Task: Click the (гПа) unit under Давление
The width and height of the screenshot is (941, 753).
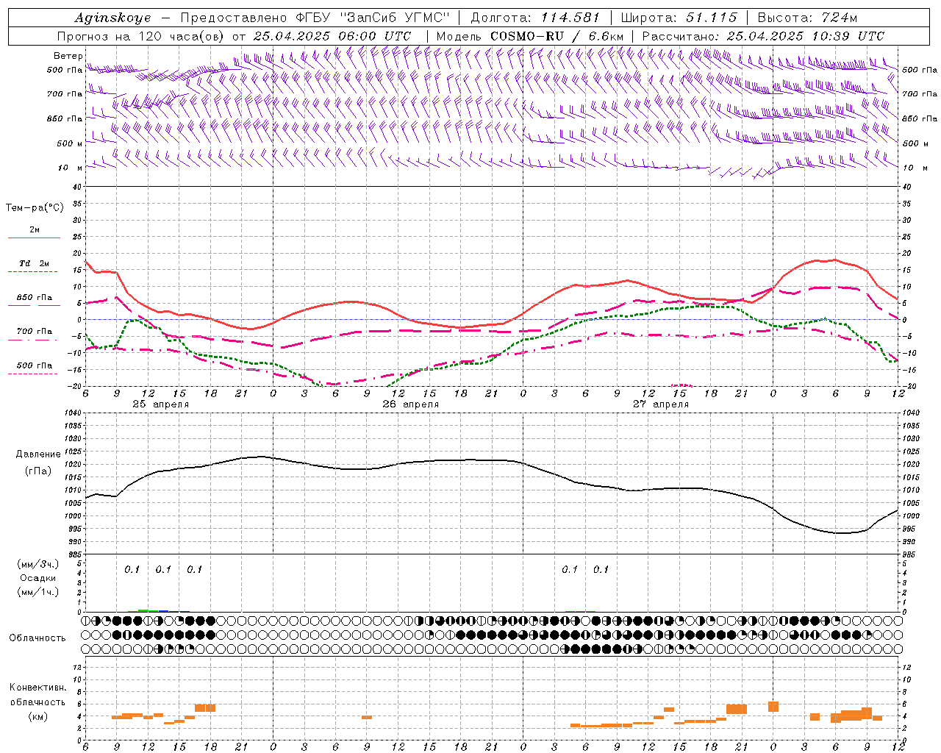Action: tap(38, 471)
